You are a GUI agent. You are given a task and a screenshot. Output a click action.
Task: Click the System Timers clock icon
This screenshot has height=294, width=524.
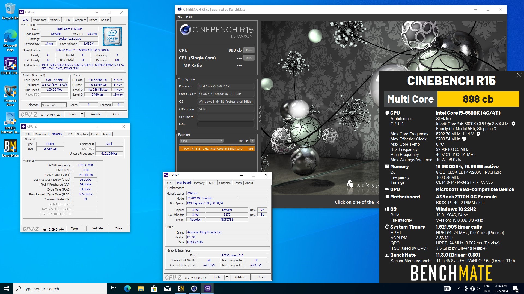click(x=387, y=227)
